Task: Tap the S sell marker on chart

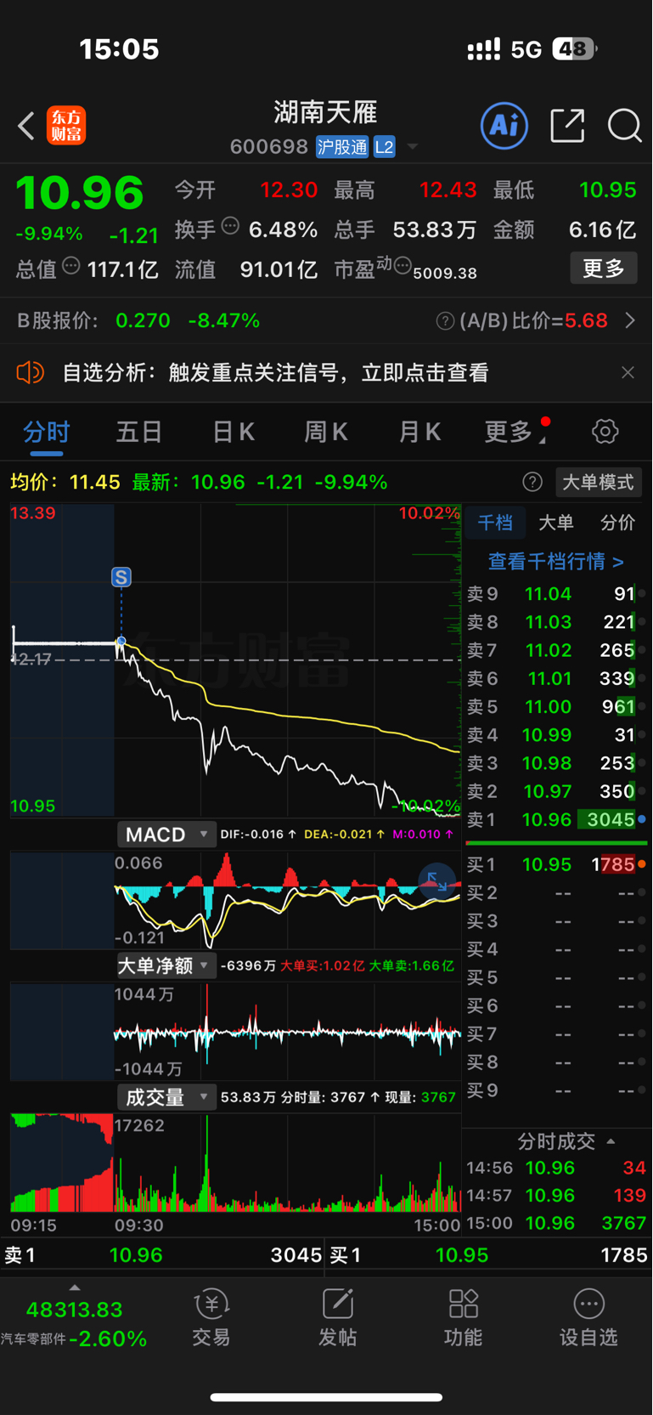Action: pyautogui.click(x=121, y=578)
